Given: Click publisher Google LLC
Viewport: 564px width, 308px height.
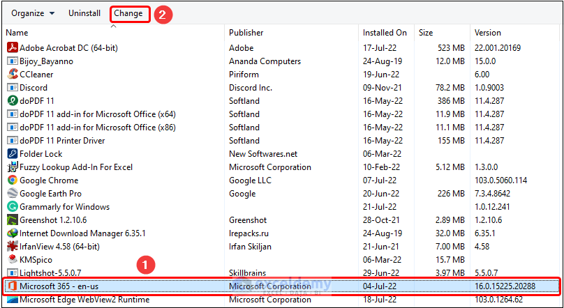Looking at the screenshot, I should [250, 180].
